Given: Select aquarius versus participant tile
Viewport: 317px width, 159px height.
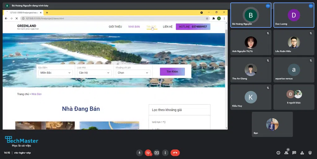Looking at the screenshot, I should click(294, 70).
